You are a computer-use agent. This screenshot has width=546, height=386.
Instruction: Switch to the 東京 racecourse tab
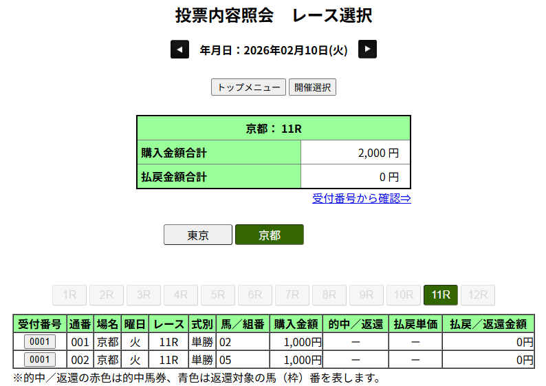[x=198, y=235]
